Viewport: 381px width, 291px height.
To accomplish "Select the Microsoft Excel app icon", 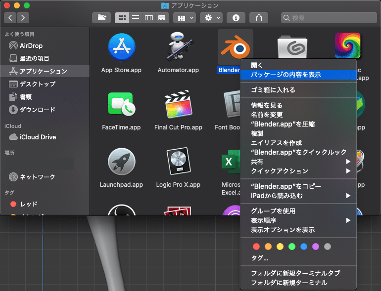I will pos(231,162).
